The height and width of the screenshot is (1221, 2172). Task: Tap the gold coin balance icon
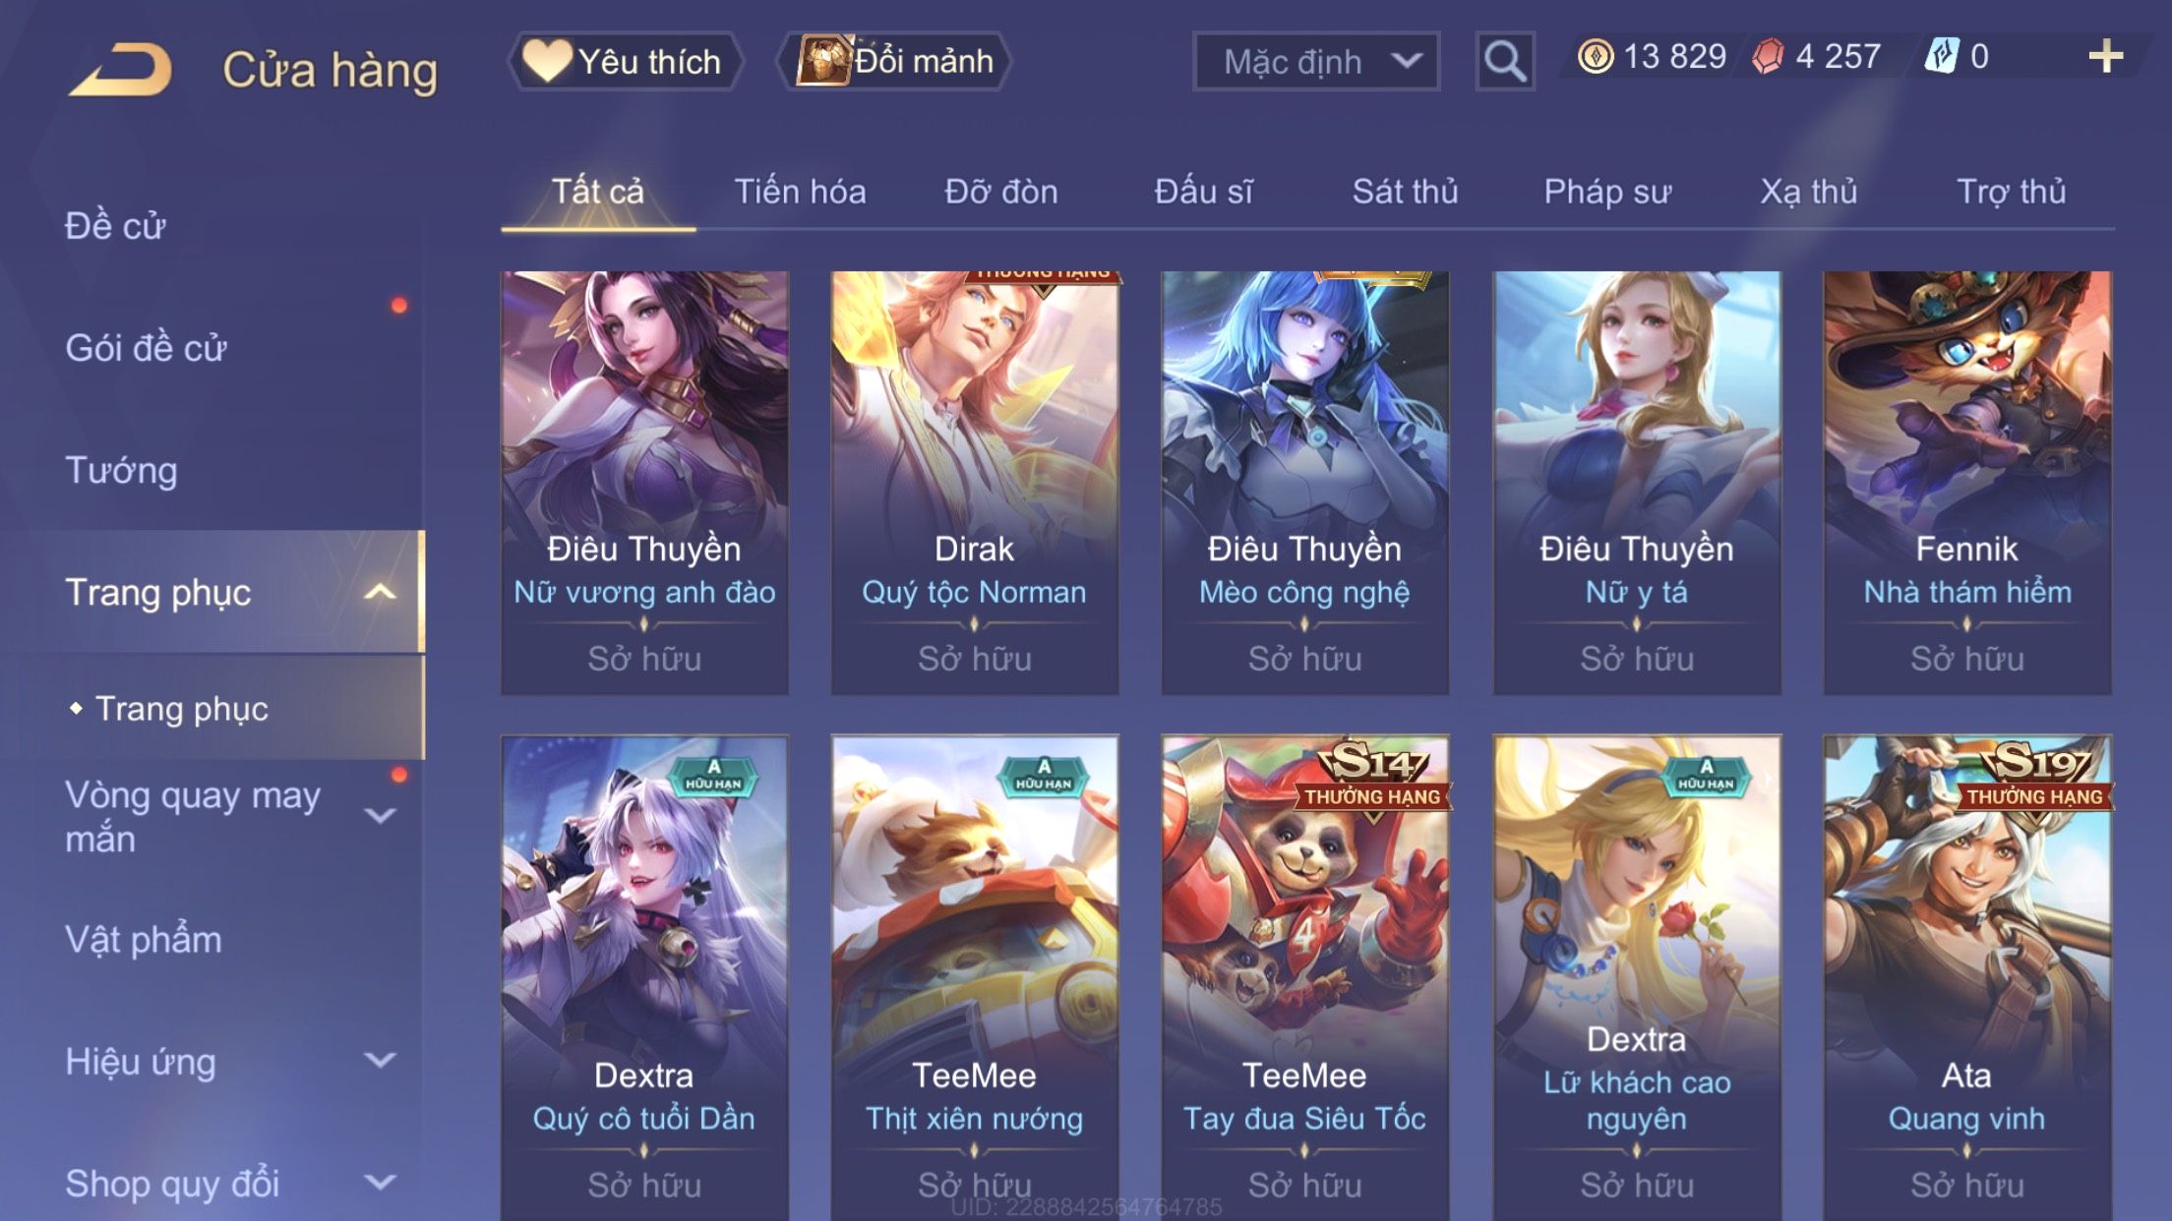(x=1596, y=57)
